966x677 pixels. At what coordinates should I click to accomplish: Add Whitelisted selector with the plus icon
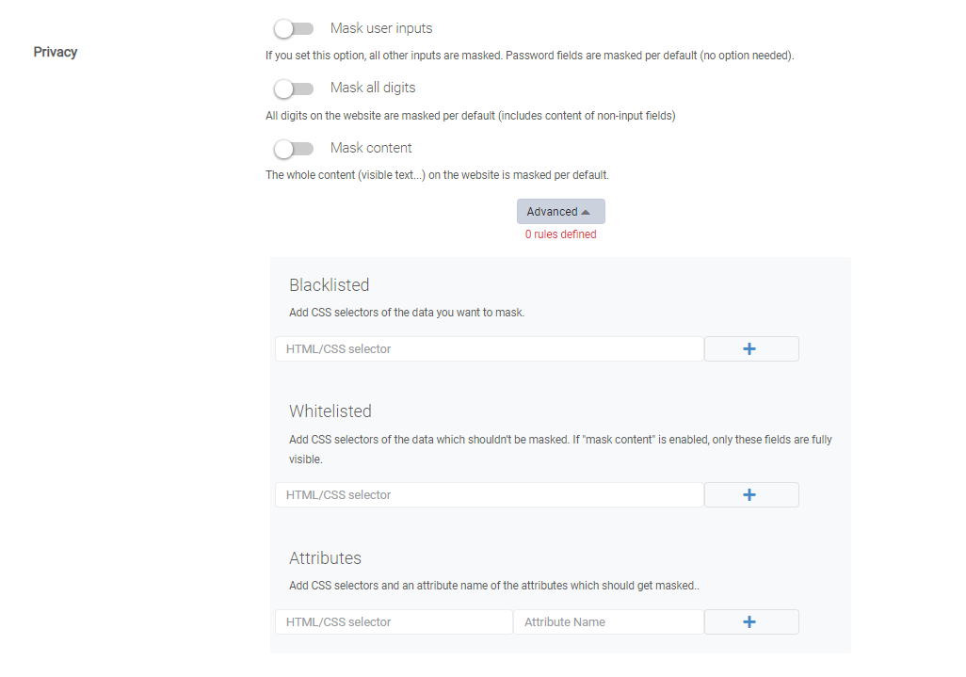tap(751, 494)
